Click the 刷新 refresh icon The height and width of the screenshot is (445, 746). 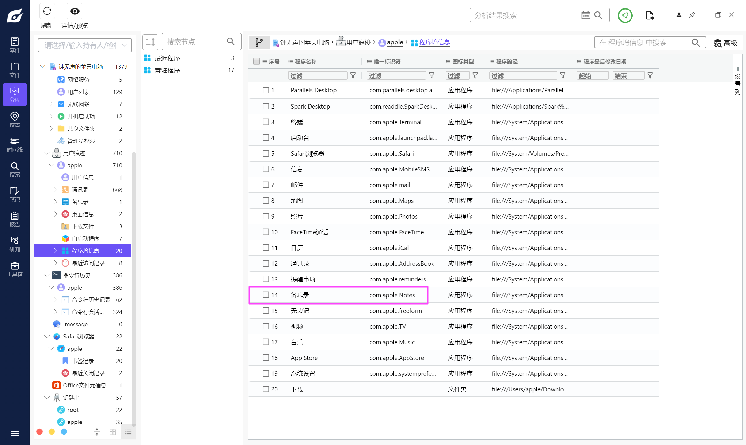pos(47,11)
